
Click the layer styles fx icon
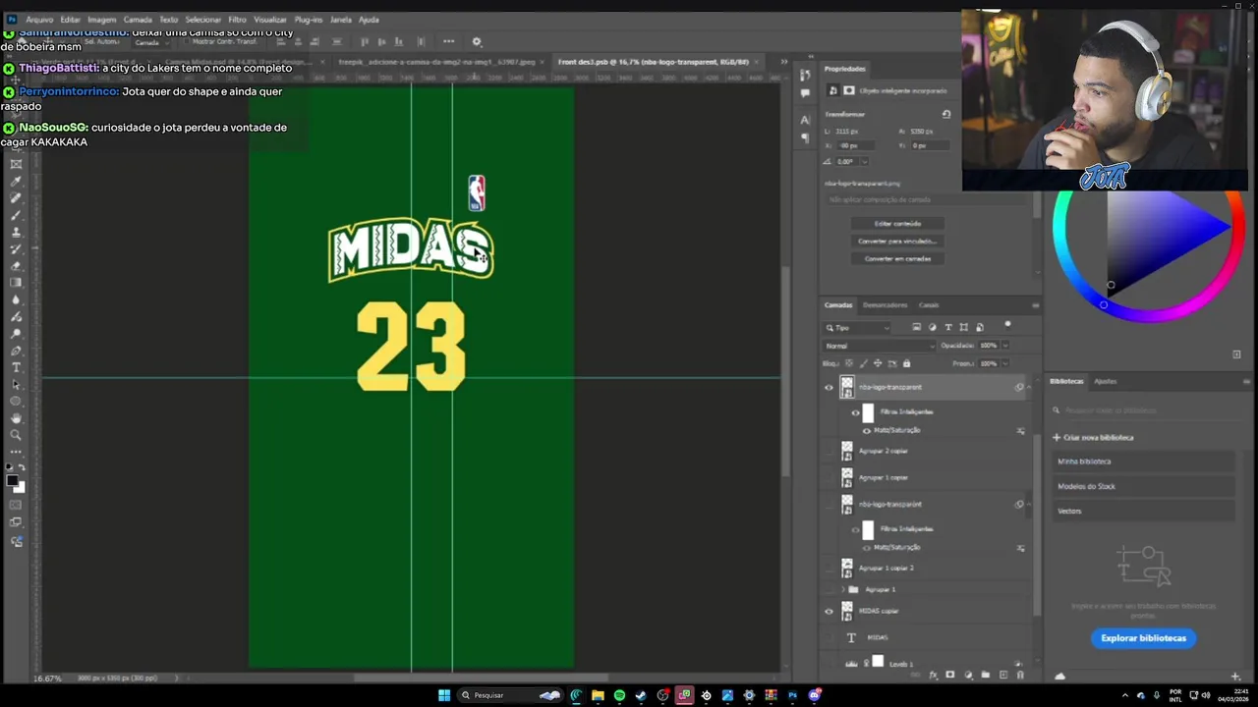tap(933, 675)
